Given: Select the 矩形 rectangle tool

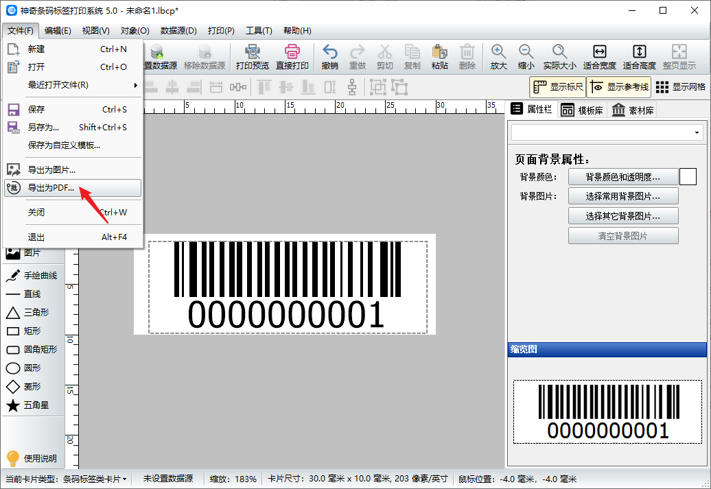Looking at the screenshot, I should pos(23,331).
